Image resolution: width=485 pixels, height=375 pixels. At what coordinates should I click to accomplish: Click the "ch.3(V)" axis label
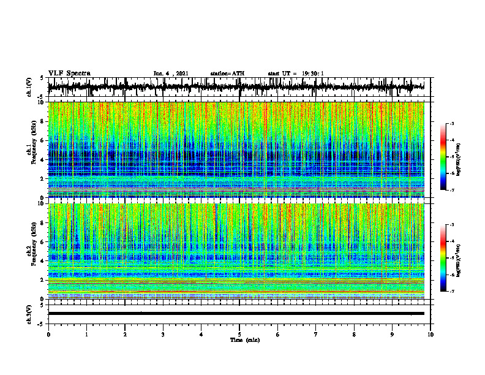point(29,315)
